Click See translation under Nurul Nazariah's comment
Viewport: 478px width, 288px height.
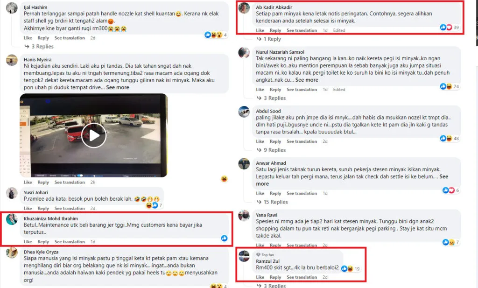point(302,89)
